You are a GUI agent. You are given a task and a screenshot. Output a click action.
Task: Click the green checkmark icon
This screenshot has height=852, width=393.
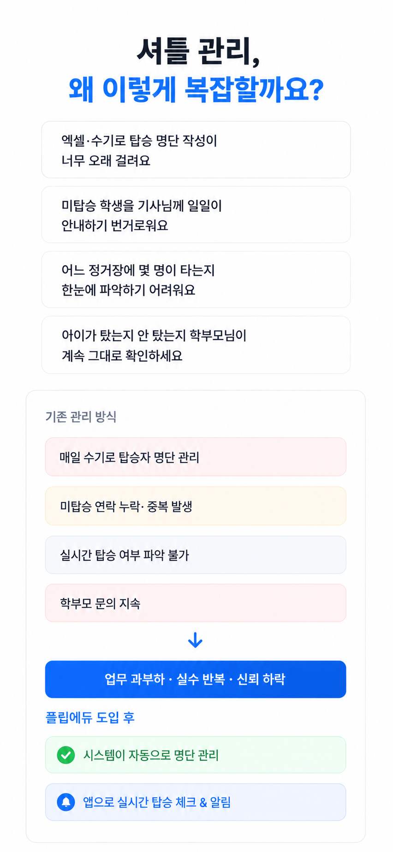tap(66, 755)
